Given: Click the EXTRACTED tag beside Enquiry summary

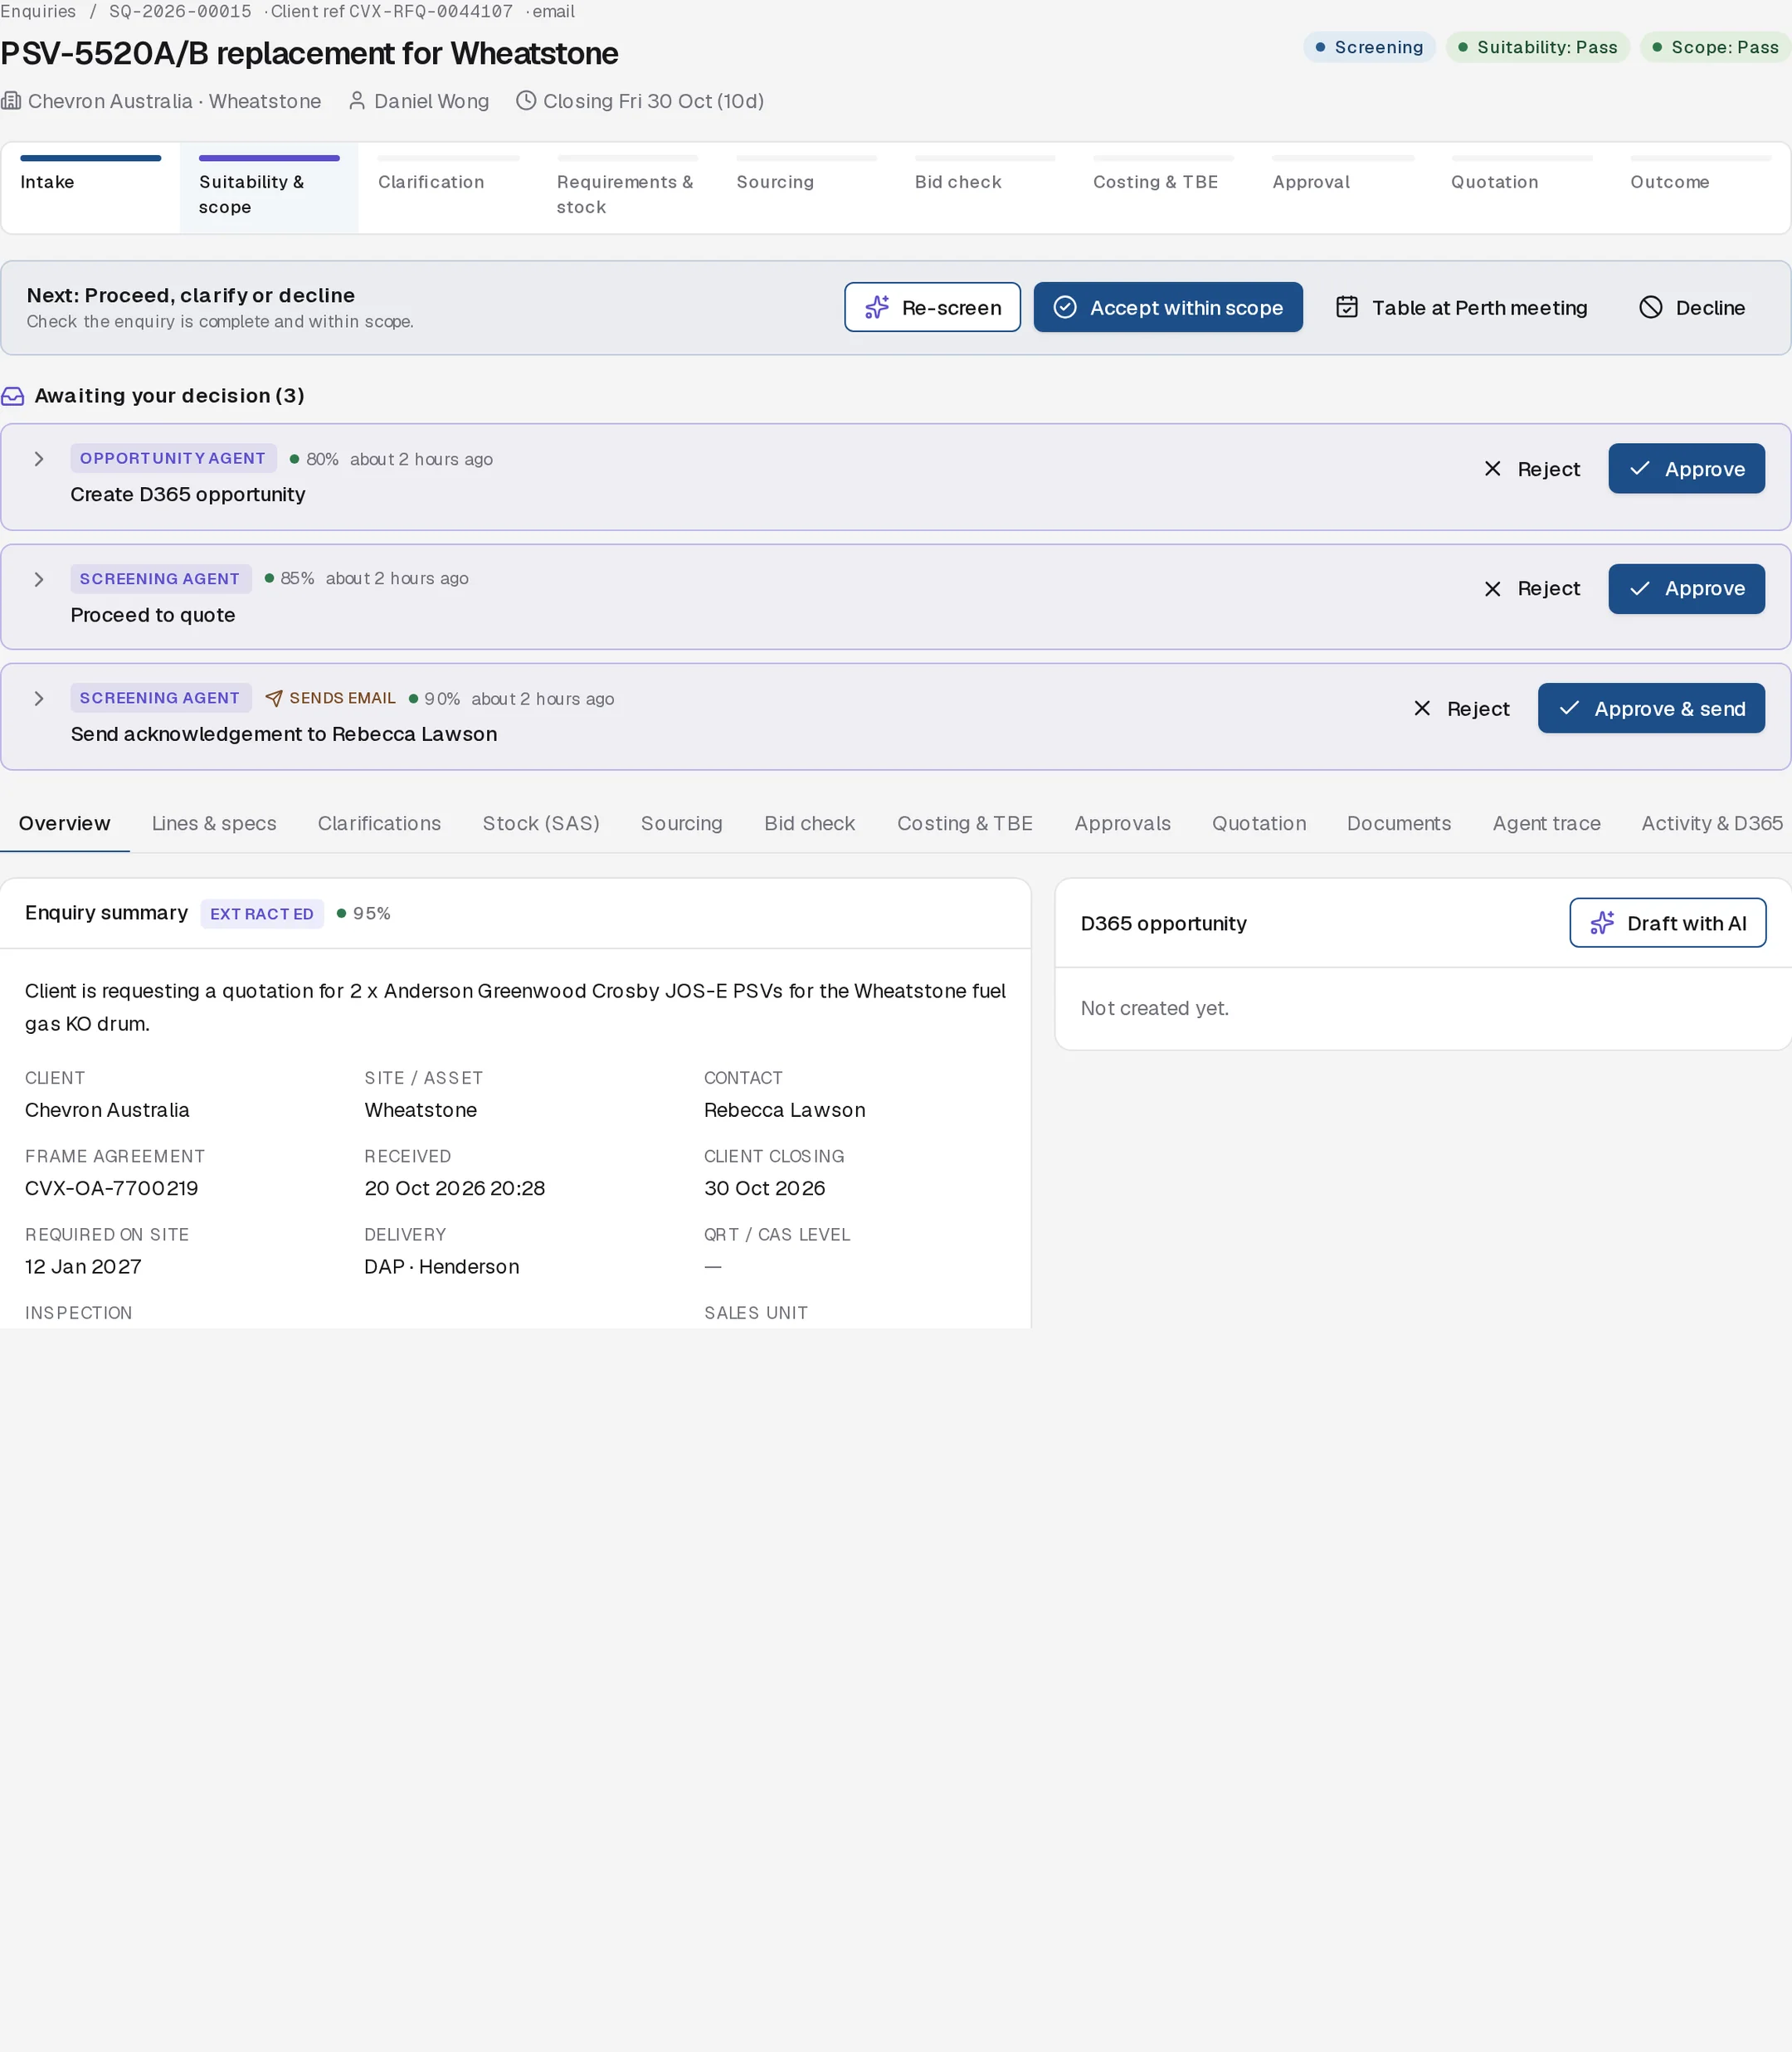Looking at the screenshot, I should [262, 913].
